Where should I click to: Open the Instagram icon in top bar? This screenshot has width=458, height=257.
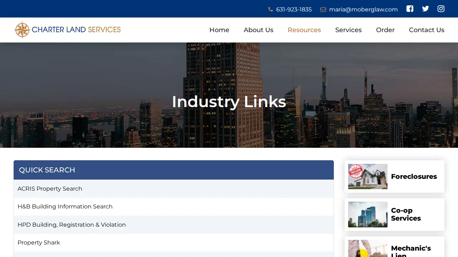[441, 9]
